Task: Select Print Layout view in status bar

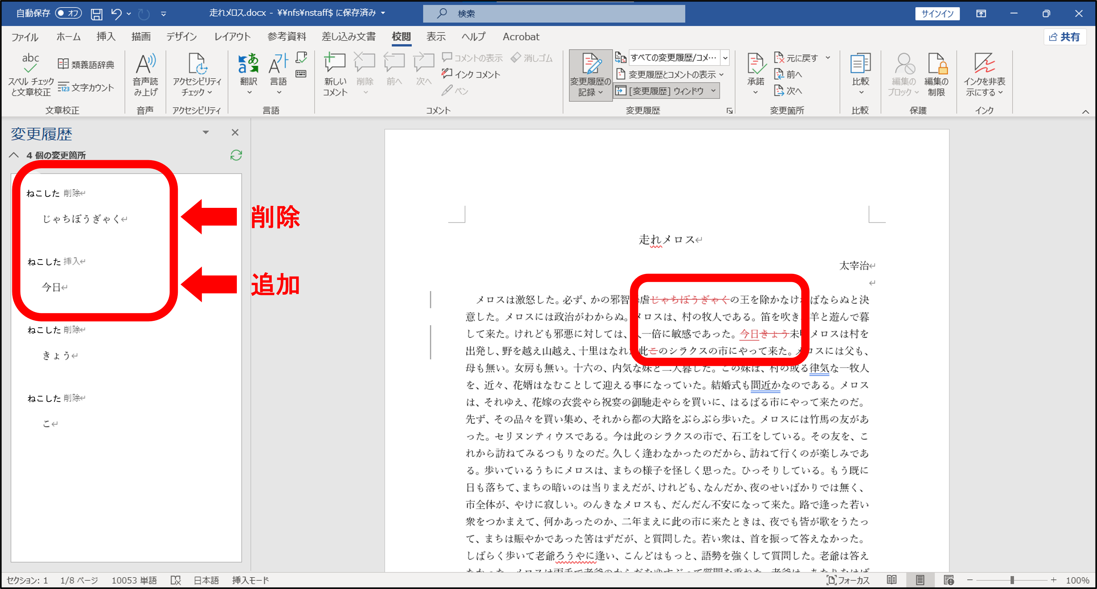Action: (x=920, y=580)
